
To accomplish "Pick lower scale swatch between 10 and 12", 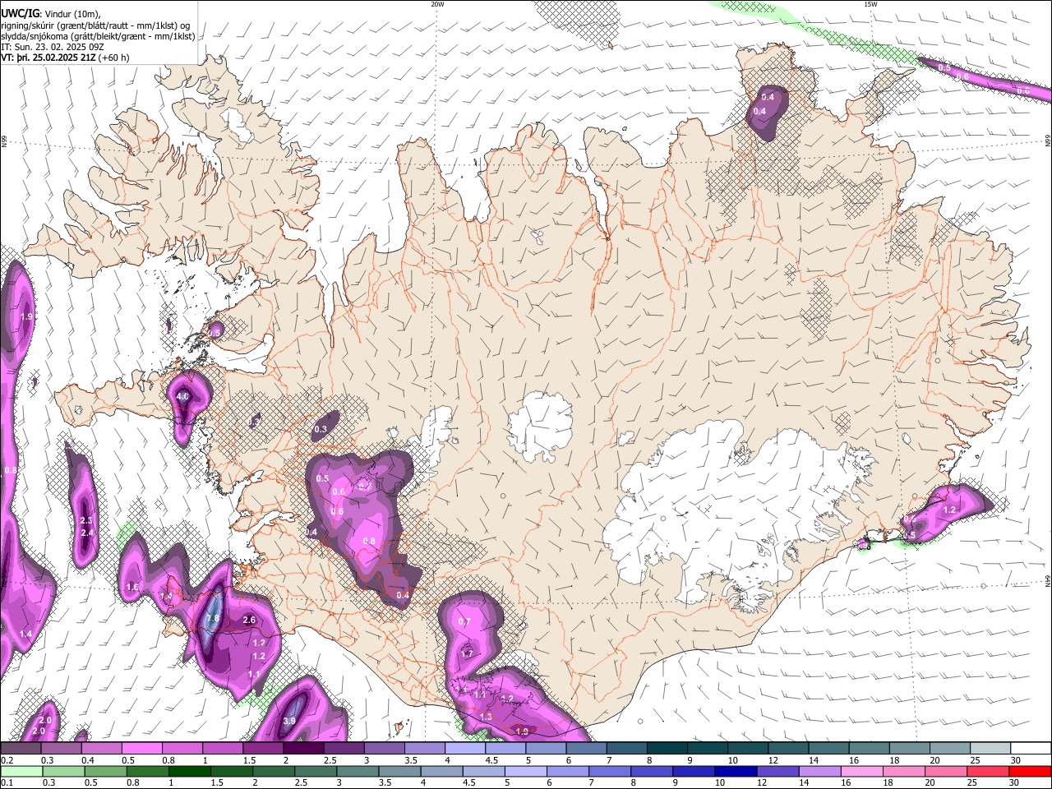I will [x=736, y=771].
